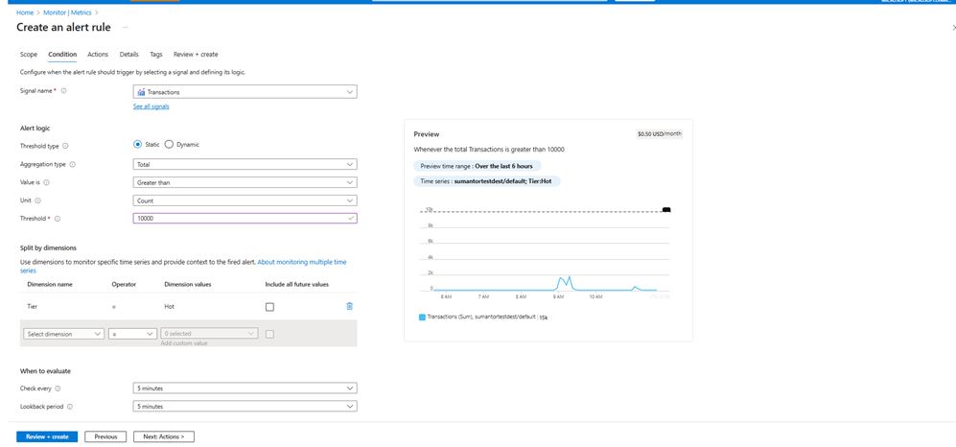Check Include all future values for Tier
956x447 pixels.
point(269,307)
